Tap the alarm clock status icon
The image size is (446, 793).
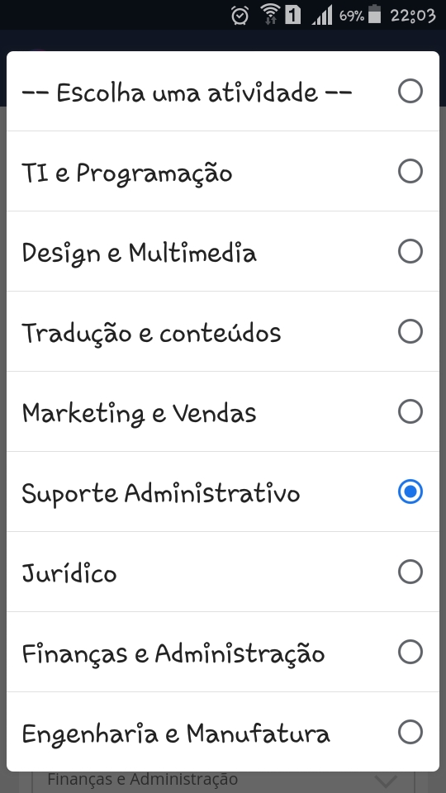point(240,15)
